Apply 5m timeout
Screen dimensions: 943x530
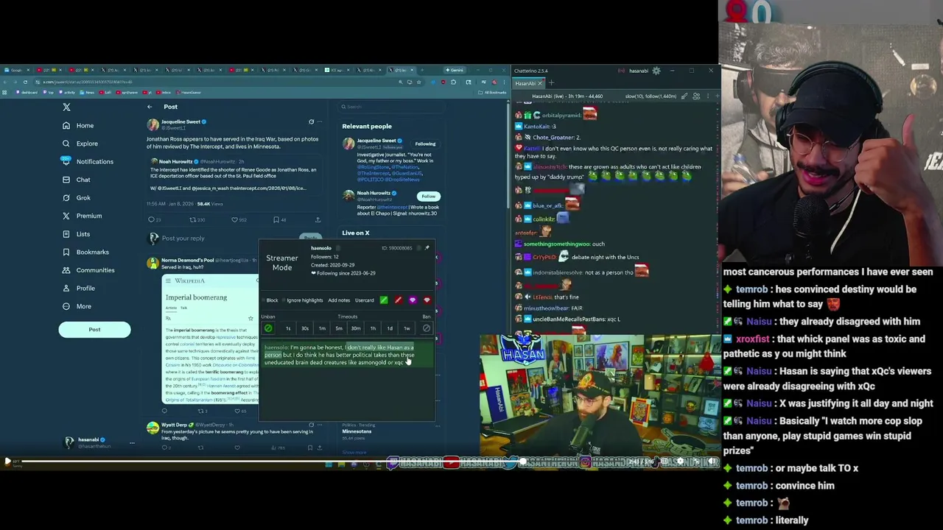click(339, 328)
